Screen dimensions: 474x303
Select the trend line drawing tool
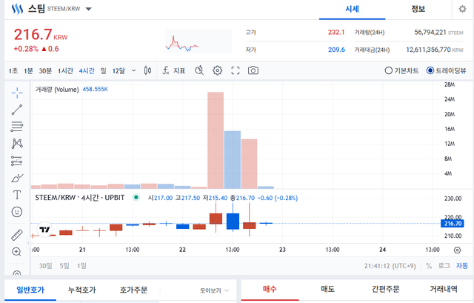coord(17,110)
